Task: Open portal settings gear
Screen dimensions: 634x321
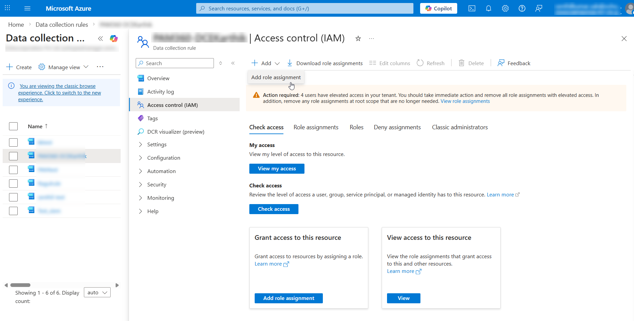Action: coord(505,8)
